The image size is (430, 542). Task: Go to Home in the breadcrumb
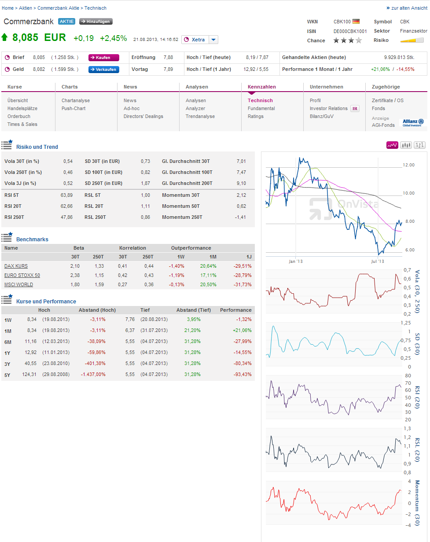[x=8, y=8]
